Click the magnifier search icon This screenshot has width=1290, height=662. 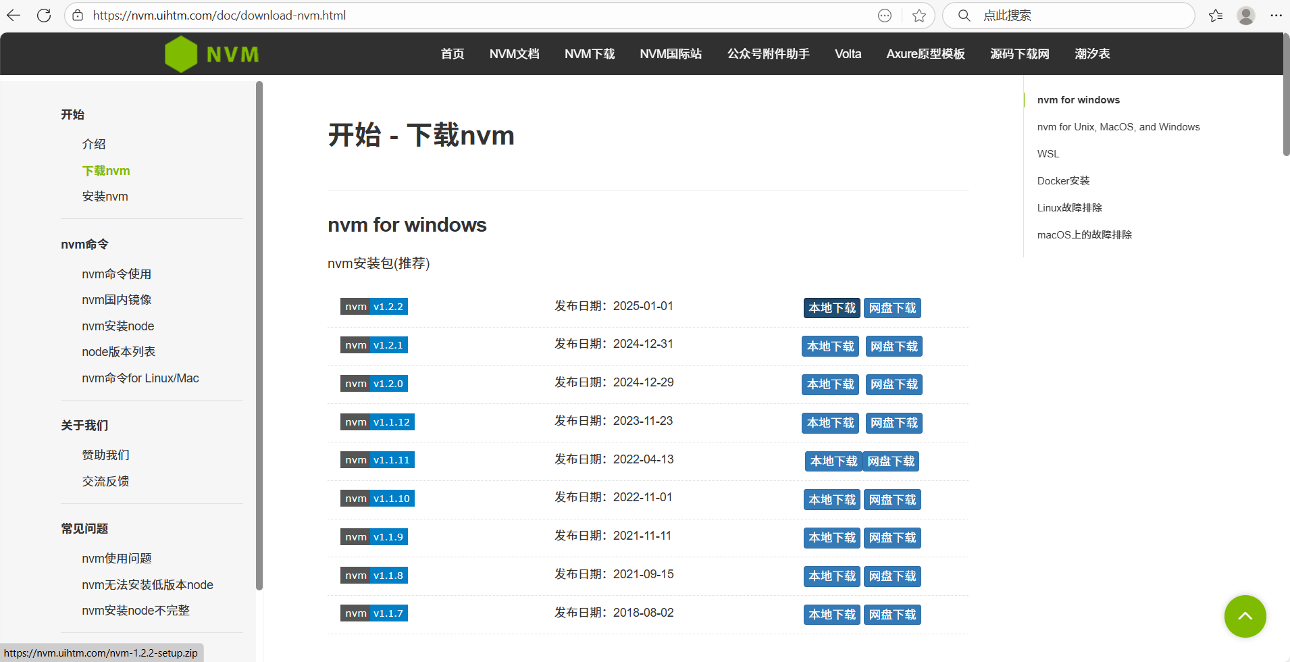964,16
